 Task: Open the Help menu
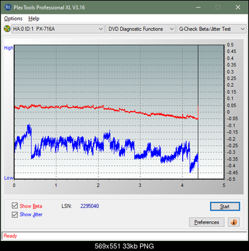[34, 19]
